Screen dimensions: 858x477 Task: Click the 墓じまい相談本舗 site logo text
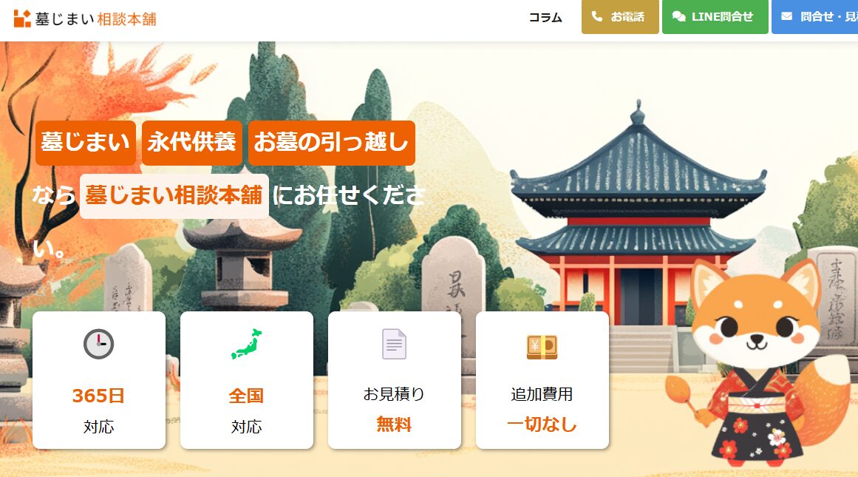96,19
